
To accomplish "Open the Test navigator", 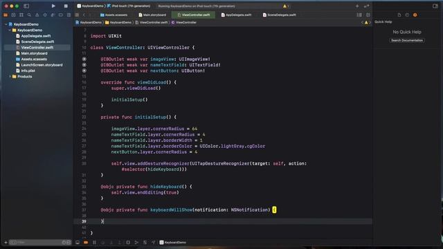I will point(45,15).
